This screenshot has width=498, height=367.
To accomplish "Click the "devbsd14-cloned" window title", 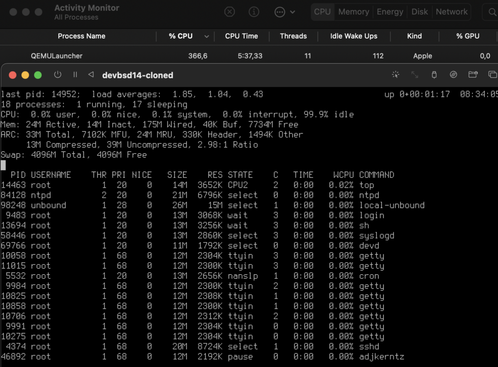I will (138, 75).
